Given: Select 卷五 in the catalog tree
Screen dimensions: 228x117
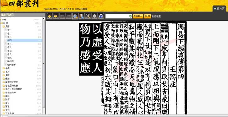Looking at the screenshot, I should pos(9,44).
